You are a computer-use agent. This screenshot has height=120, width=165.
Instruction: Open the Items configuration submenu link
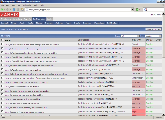(39, 23)
